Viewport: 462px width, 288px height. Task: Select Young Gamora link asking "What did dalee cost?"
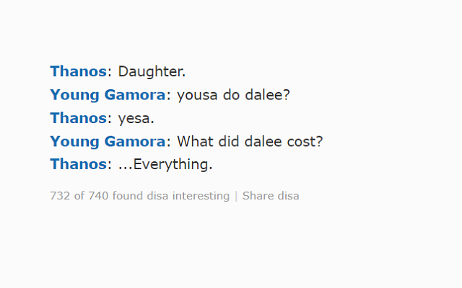click(x=108, y=140)
